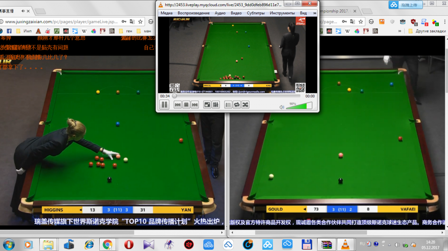Expand hidden VLC menu items chevron
The height and width of the screenshot is (251, 448).
[x=315, y=13]
